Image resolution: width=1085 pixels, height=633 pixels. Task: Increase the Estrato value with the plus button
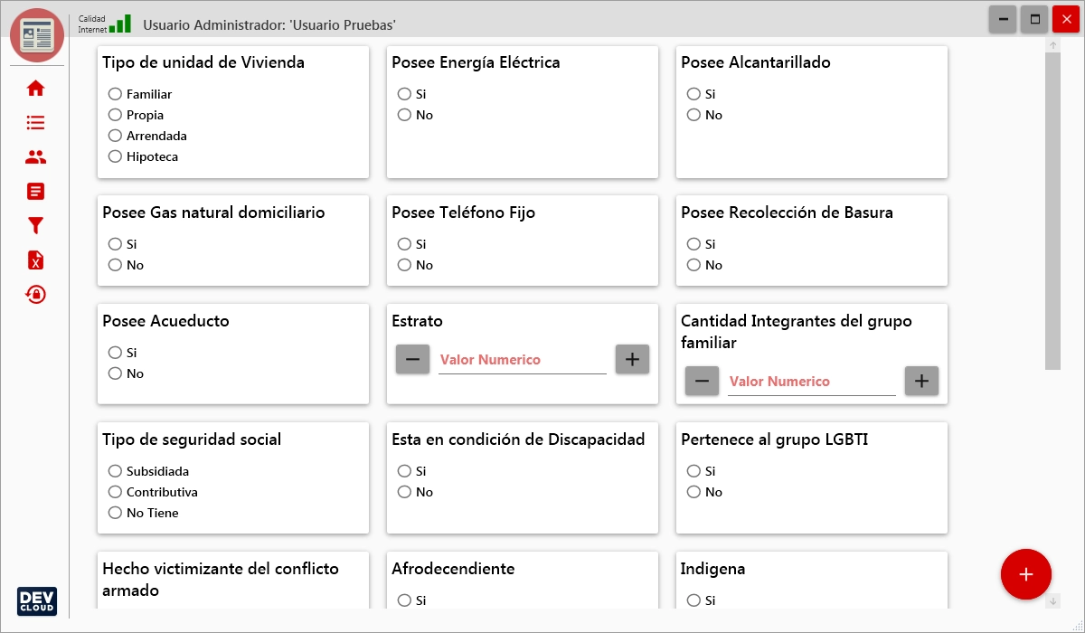(x=632, y=359)
